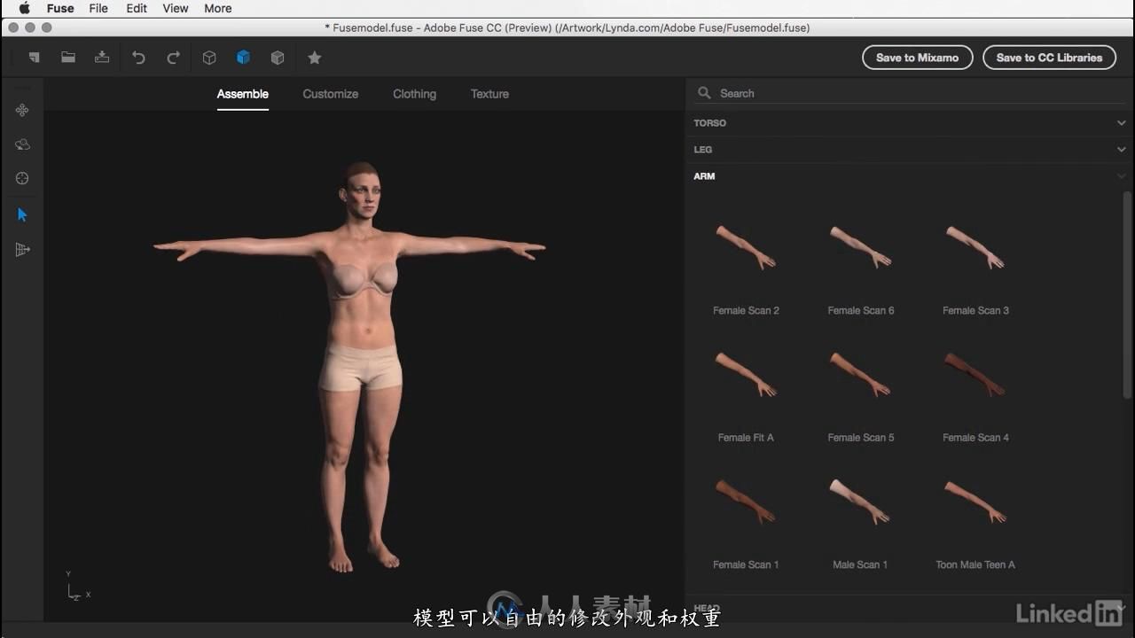
Task: Click the New model toolbar icon
Action: tap(35, 58)
